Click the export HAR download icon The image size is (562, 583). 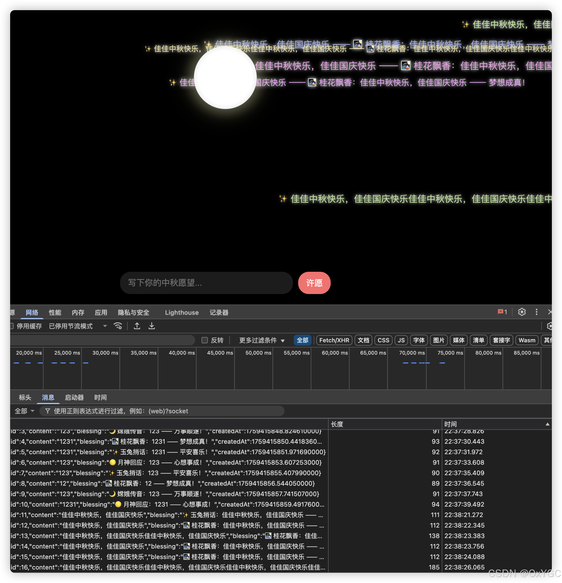[x=151, y=326]
